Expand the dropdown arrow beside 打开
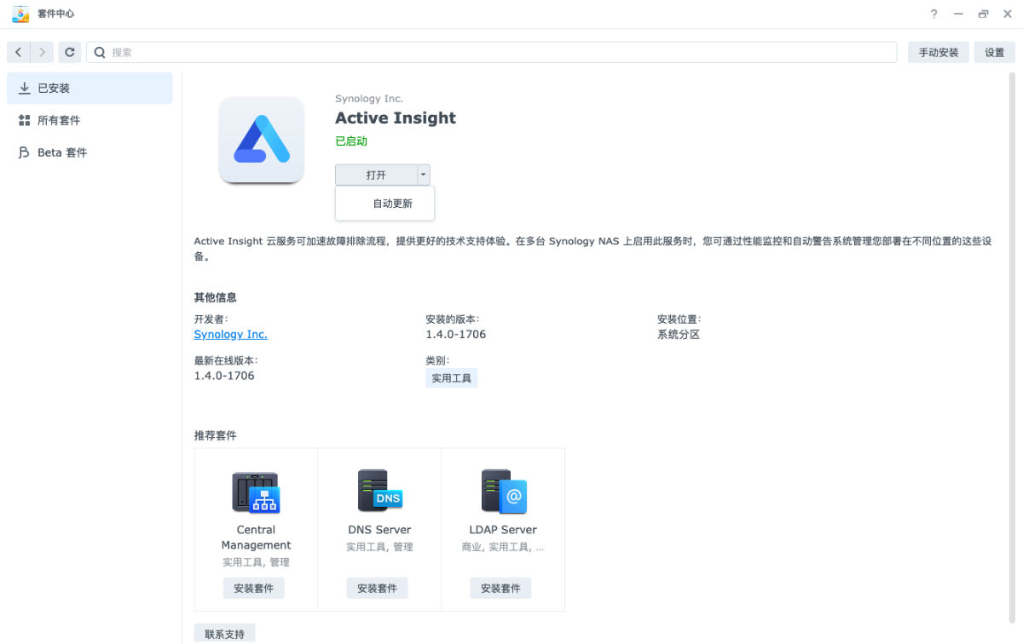1023x644 pixels. (423, 174)
